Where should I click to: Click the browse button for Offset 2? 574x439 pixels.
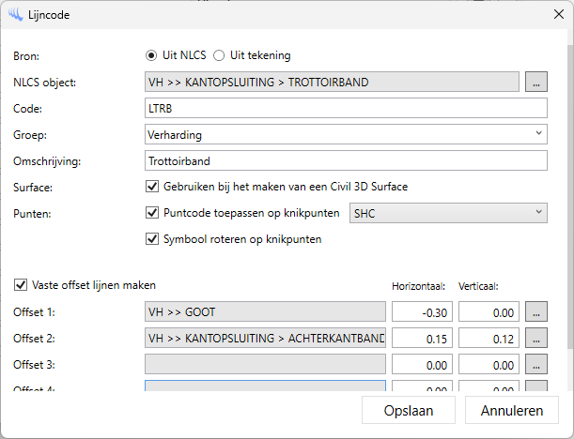tap(535, 337)
